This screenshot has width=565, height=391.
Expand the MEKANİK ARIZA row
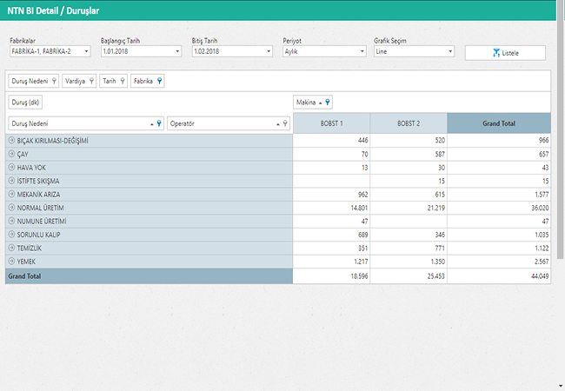tap(11, 195)
